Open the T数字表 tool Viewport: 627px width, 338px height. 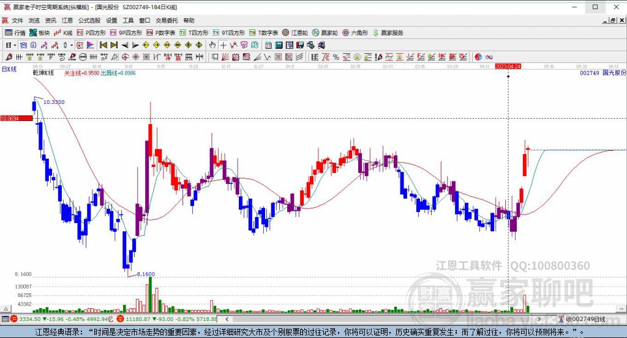(x=263, y=33)
